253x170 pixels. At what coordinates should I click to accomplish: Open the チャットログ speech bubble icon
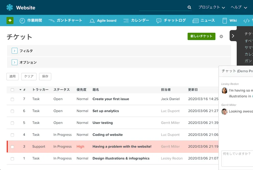pos(159,21)
